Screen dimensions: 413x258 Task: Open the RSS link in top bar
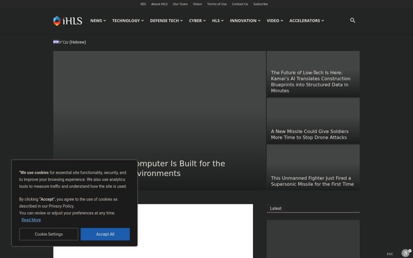point(143,4)
